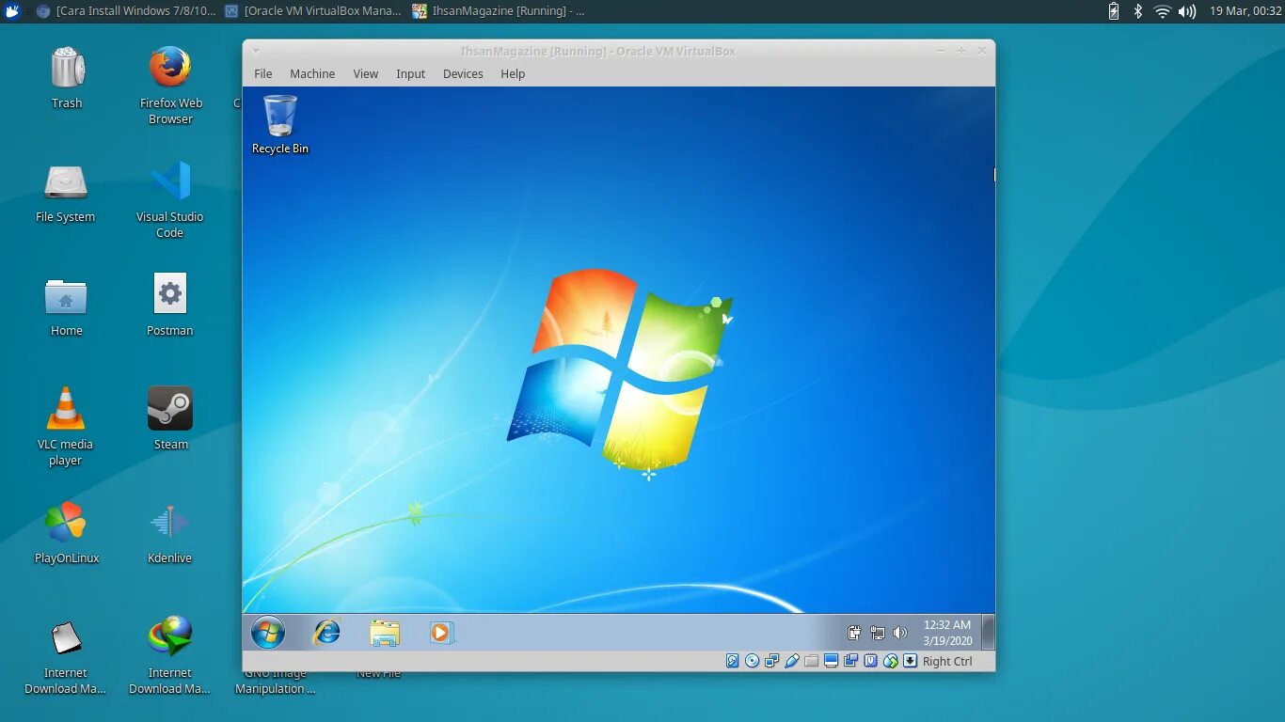Click the video recording indicator icon
Viewport: 1285px width, 722px height.
click(851, 661)
